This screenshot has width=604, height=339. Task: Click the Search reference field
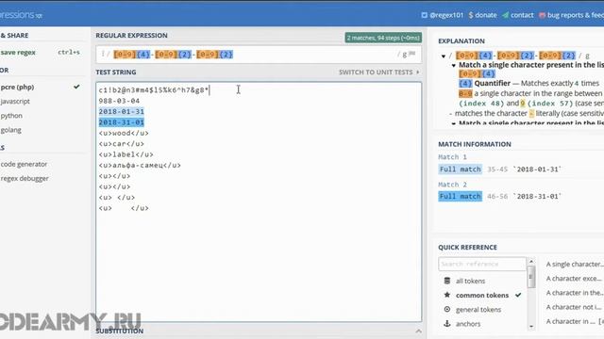point(482,264)
